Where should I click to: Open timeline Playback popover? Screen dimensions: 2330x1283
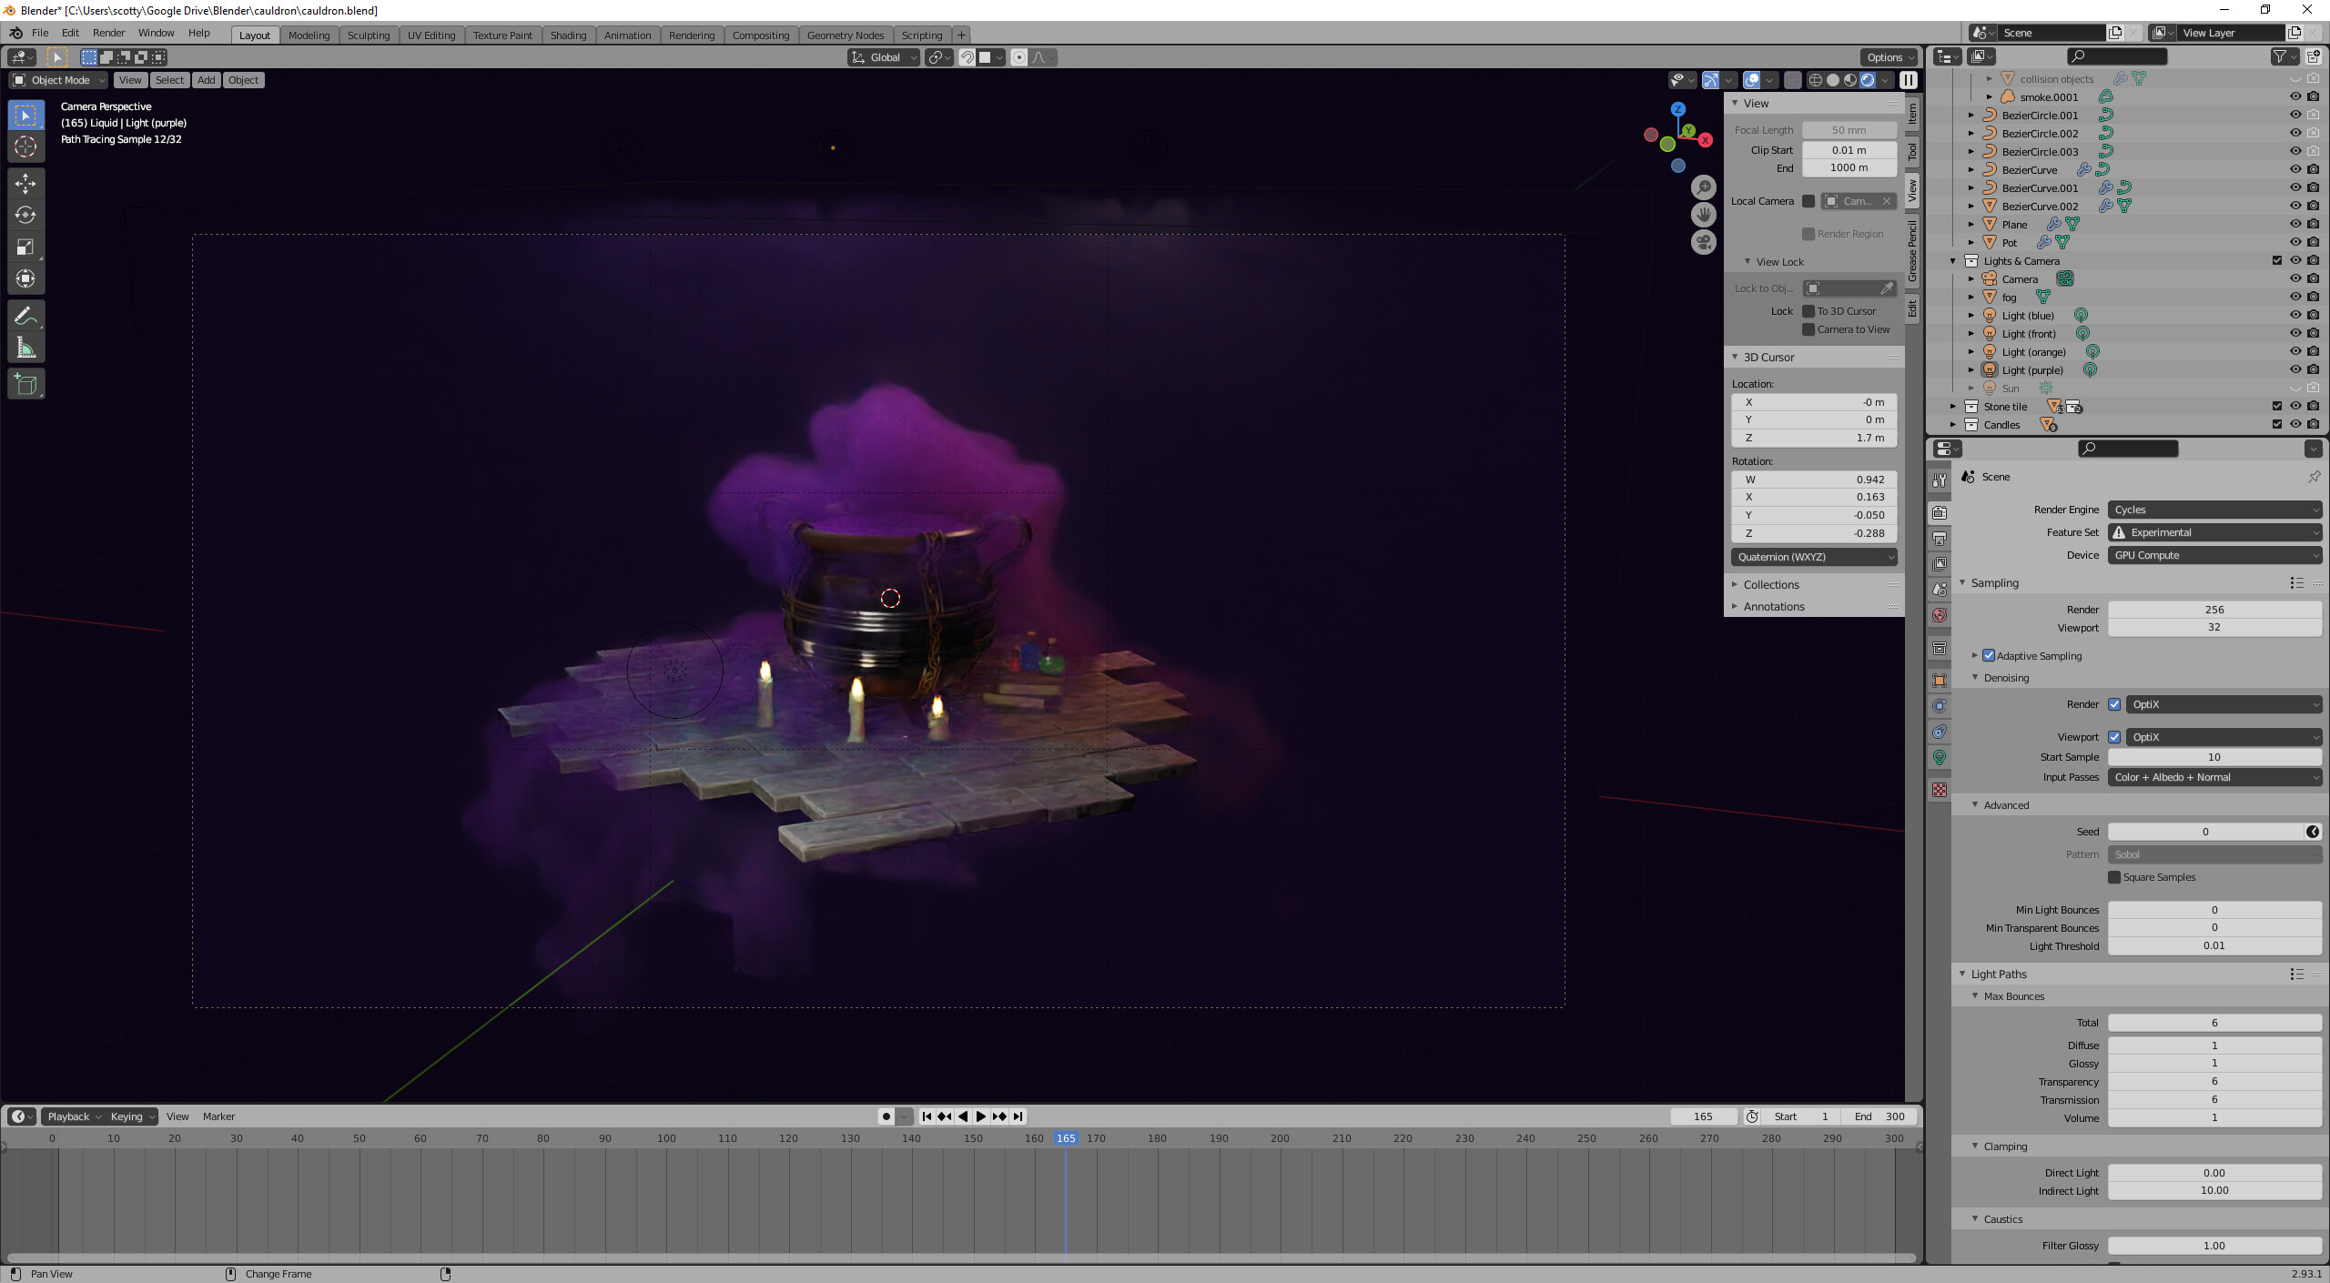(73, 1116)
